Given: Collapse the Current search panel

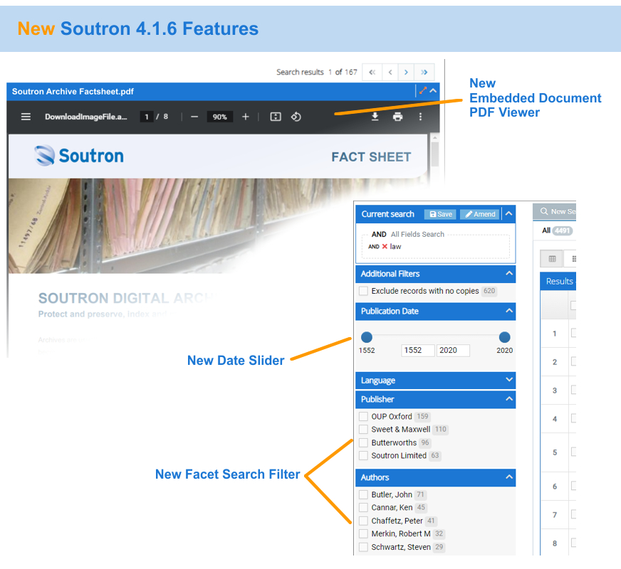Looking at the screenshot, I should 509,213.
